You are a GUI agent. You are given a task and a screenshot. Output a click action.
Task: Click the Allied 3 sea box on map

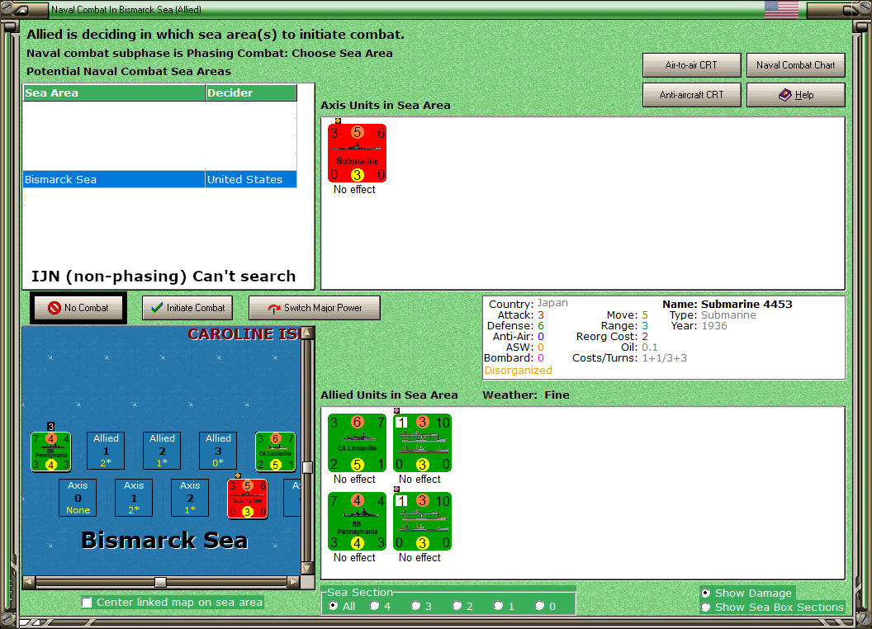[x=218, y=451]
